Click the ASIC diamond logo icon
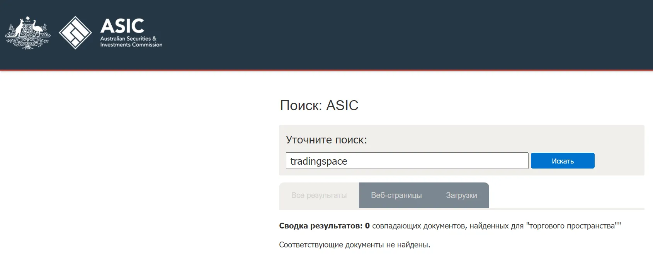This screenshot has height=259, width=653. coord(75,33)
